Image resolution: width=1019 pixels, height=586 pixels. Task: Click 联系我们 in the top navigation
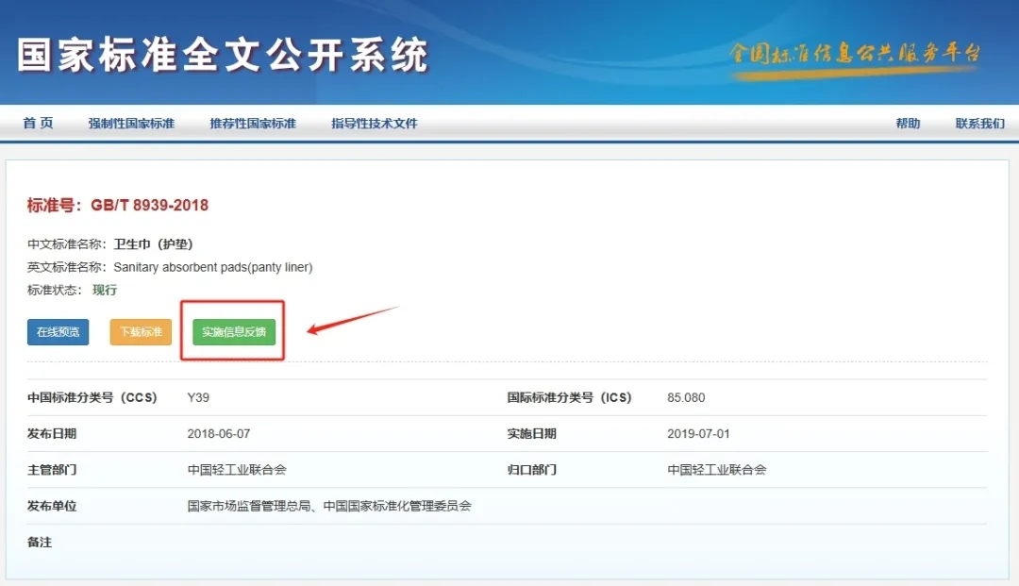tap(979, 124)
